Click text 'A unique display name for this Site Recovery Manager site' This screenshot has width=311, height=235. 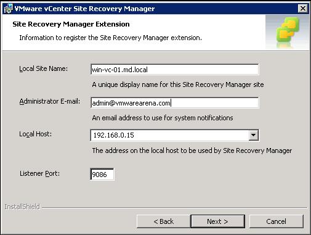click(178, 85)
